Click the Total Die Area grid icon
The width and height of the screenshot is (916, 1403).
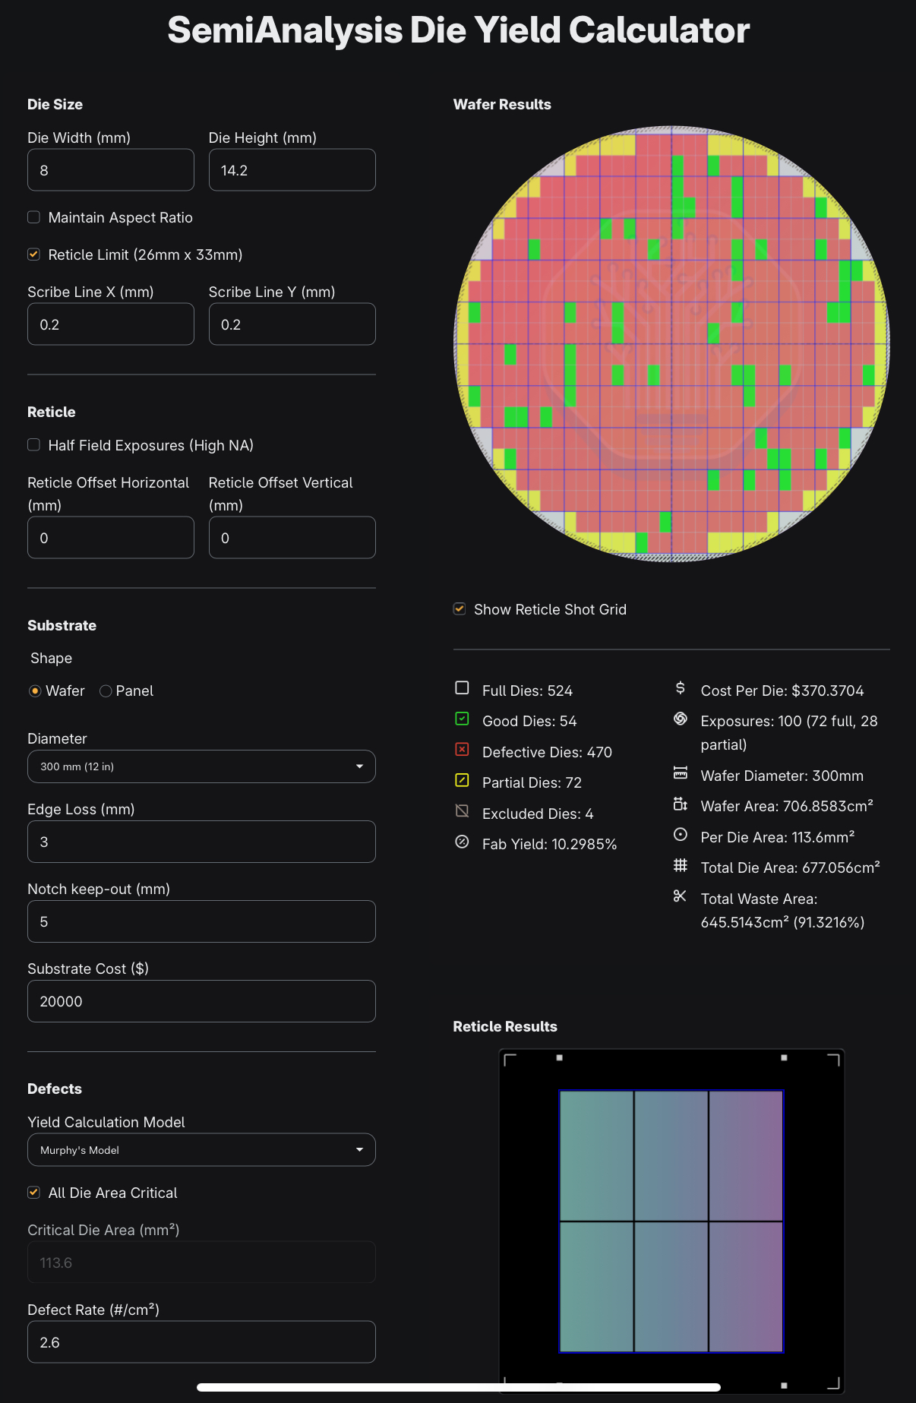click(681, 865)
